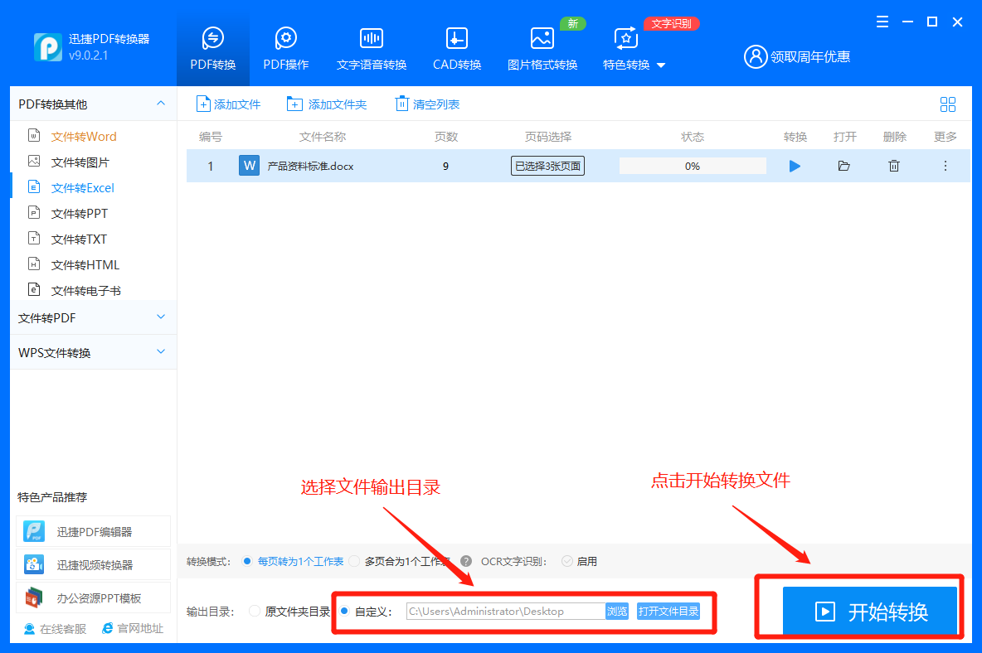Image resolution: width=982 pixels, height=653 pixels.
Task: Click the 领取周年优惠 user account icon
Action: coord(756,57)
